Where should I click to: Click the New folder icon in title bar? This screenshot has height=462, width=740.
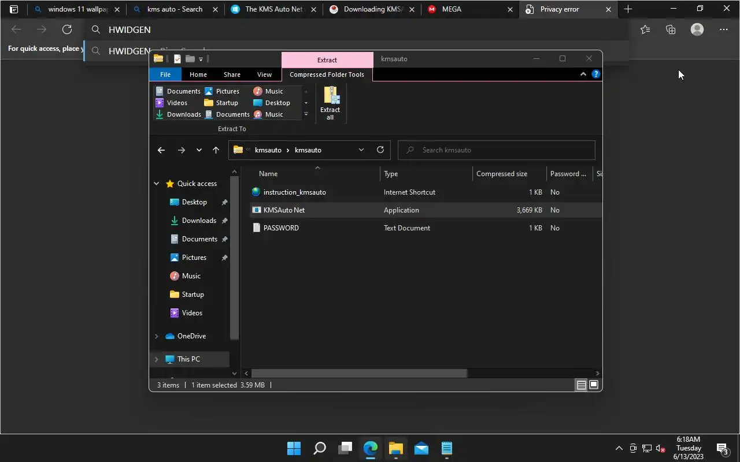[190, 59]
